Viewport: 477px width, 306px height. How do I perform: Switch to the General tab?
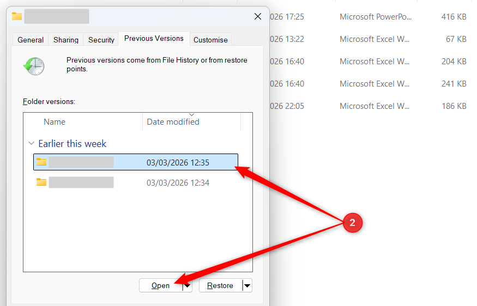[x=31, y=40]
